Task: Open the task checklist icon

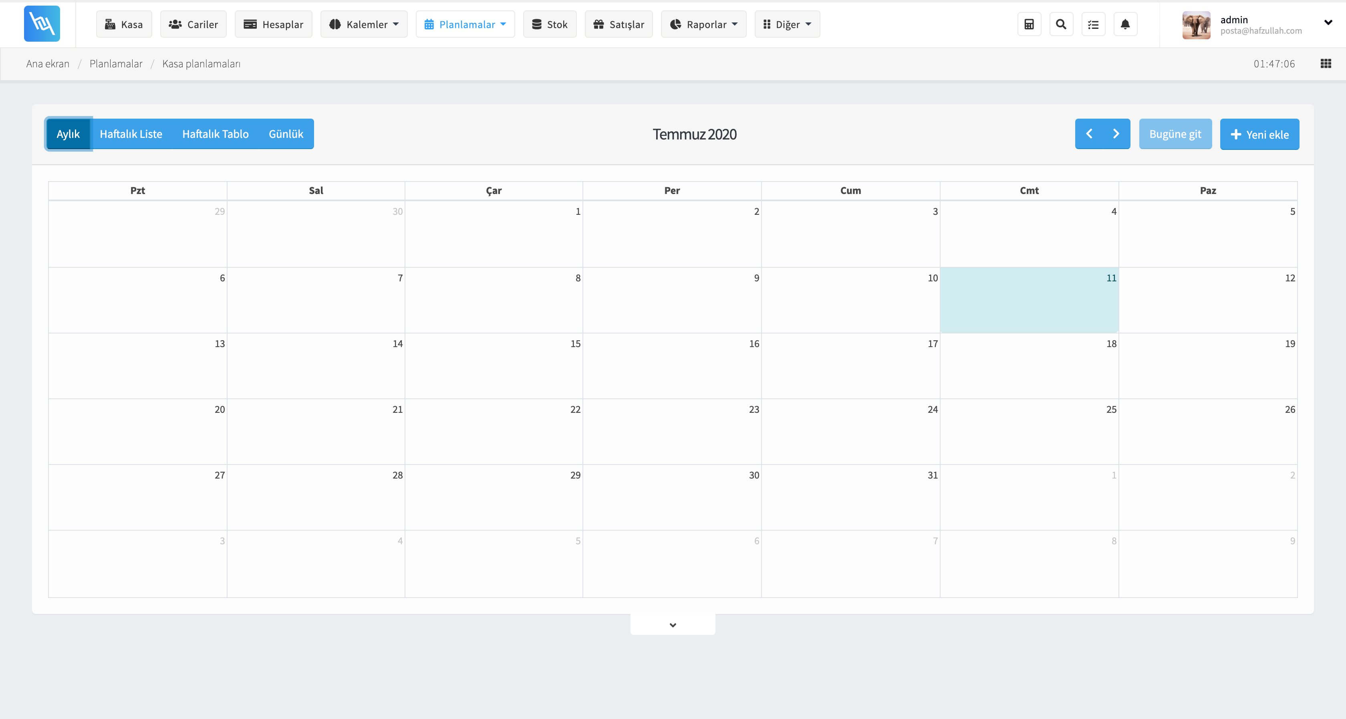Action: (1093, 24)
